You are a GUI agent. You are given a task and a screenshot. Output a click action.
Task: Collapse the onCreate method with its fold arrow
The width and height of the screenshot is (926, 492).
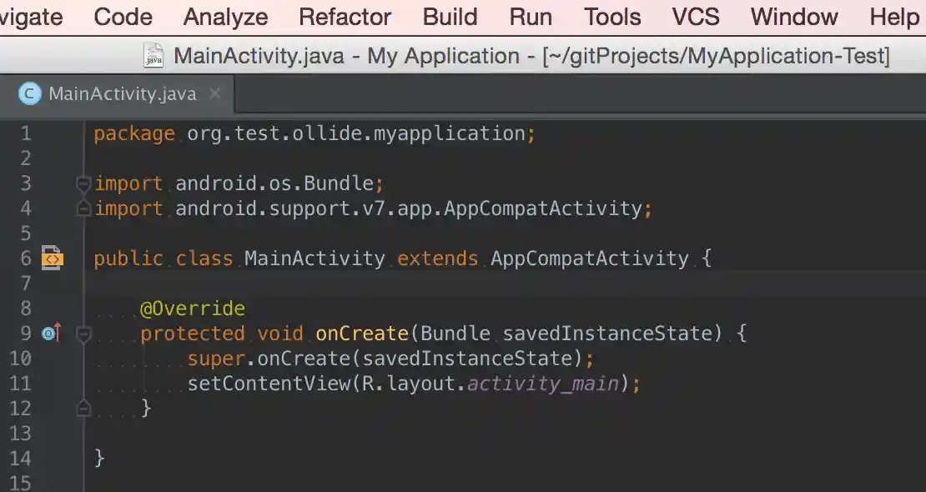83,333
